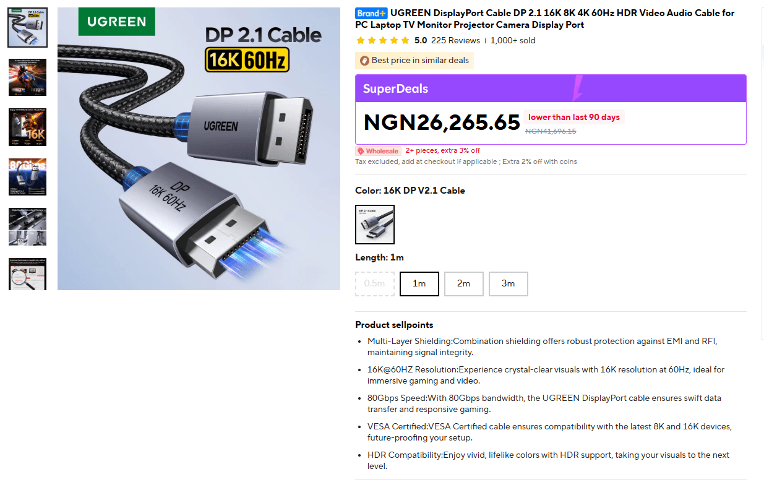View the fifth braided cable thumbnail
764x490 pixels.
(27, 227)
